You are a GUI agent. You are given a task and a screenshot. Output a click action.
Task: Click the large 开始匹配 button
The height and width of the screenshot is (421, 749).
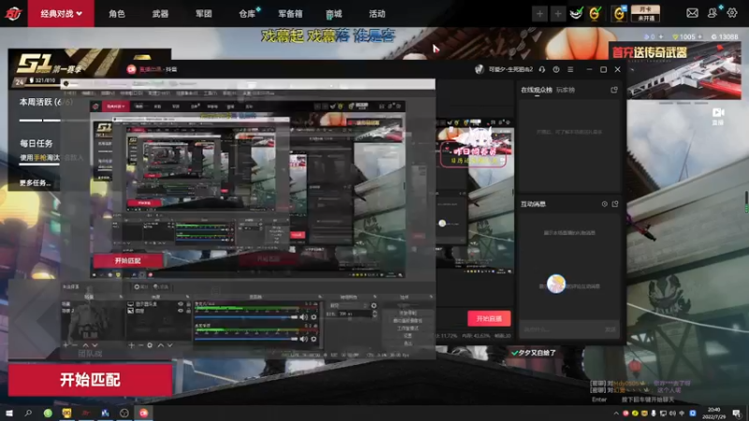click(x=90, y=380)
